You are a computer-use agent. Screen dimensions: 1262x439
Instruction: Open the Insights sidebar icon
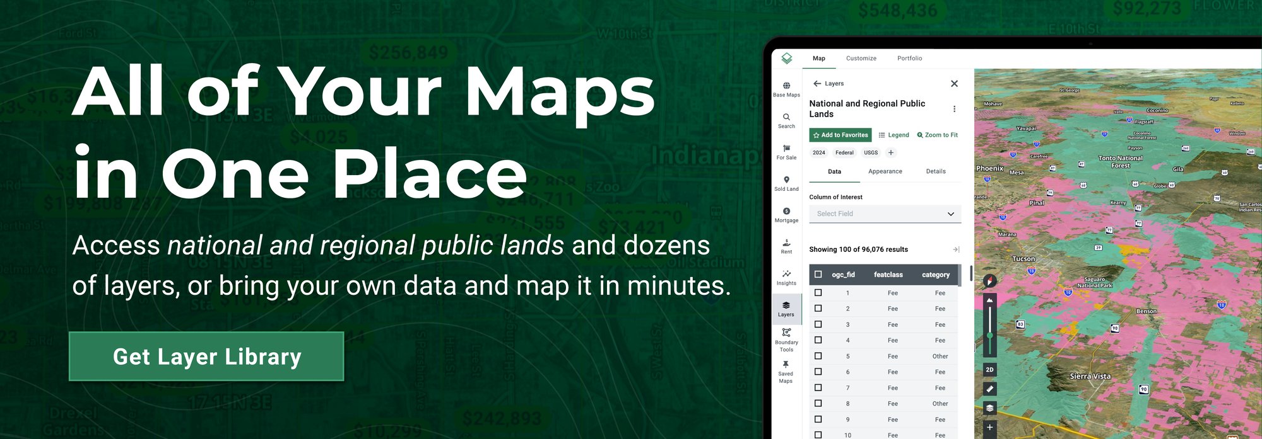point(786,277)
